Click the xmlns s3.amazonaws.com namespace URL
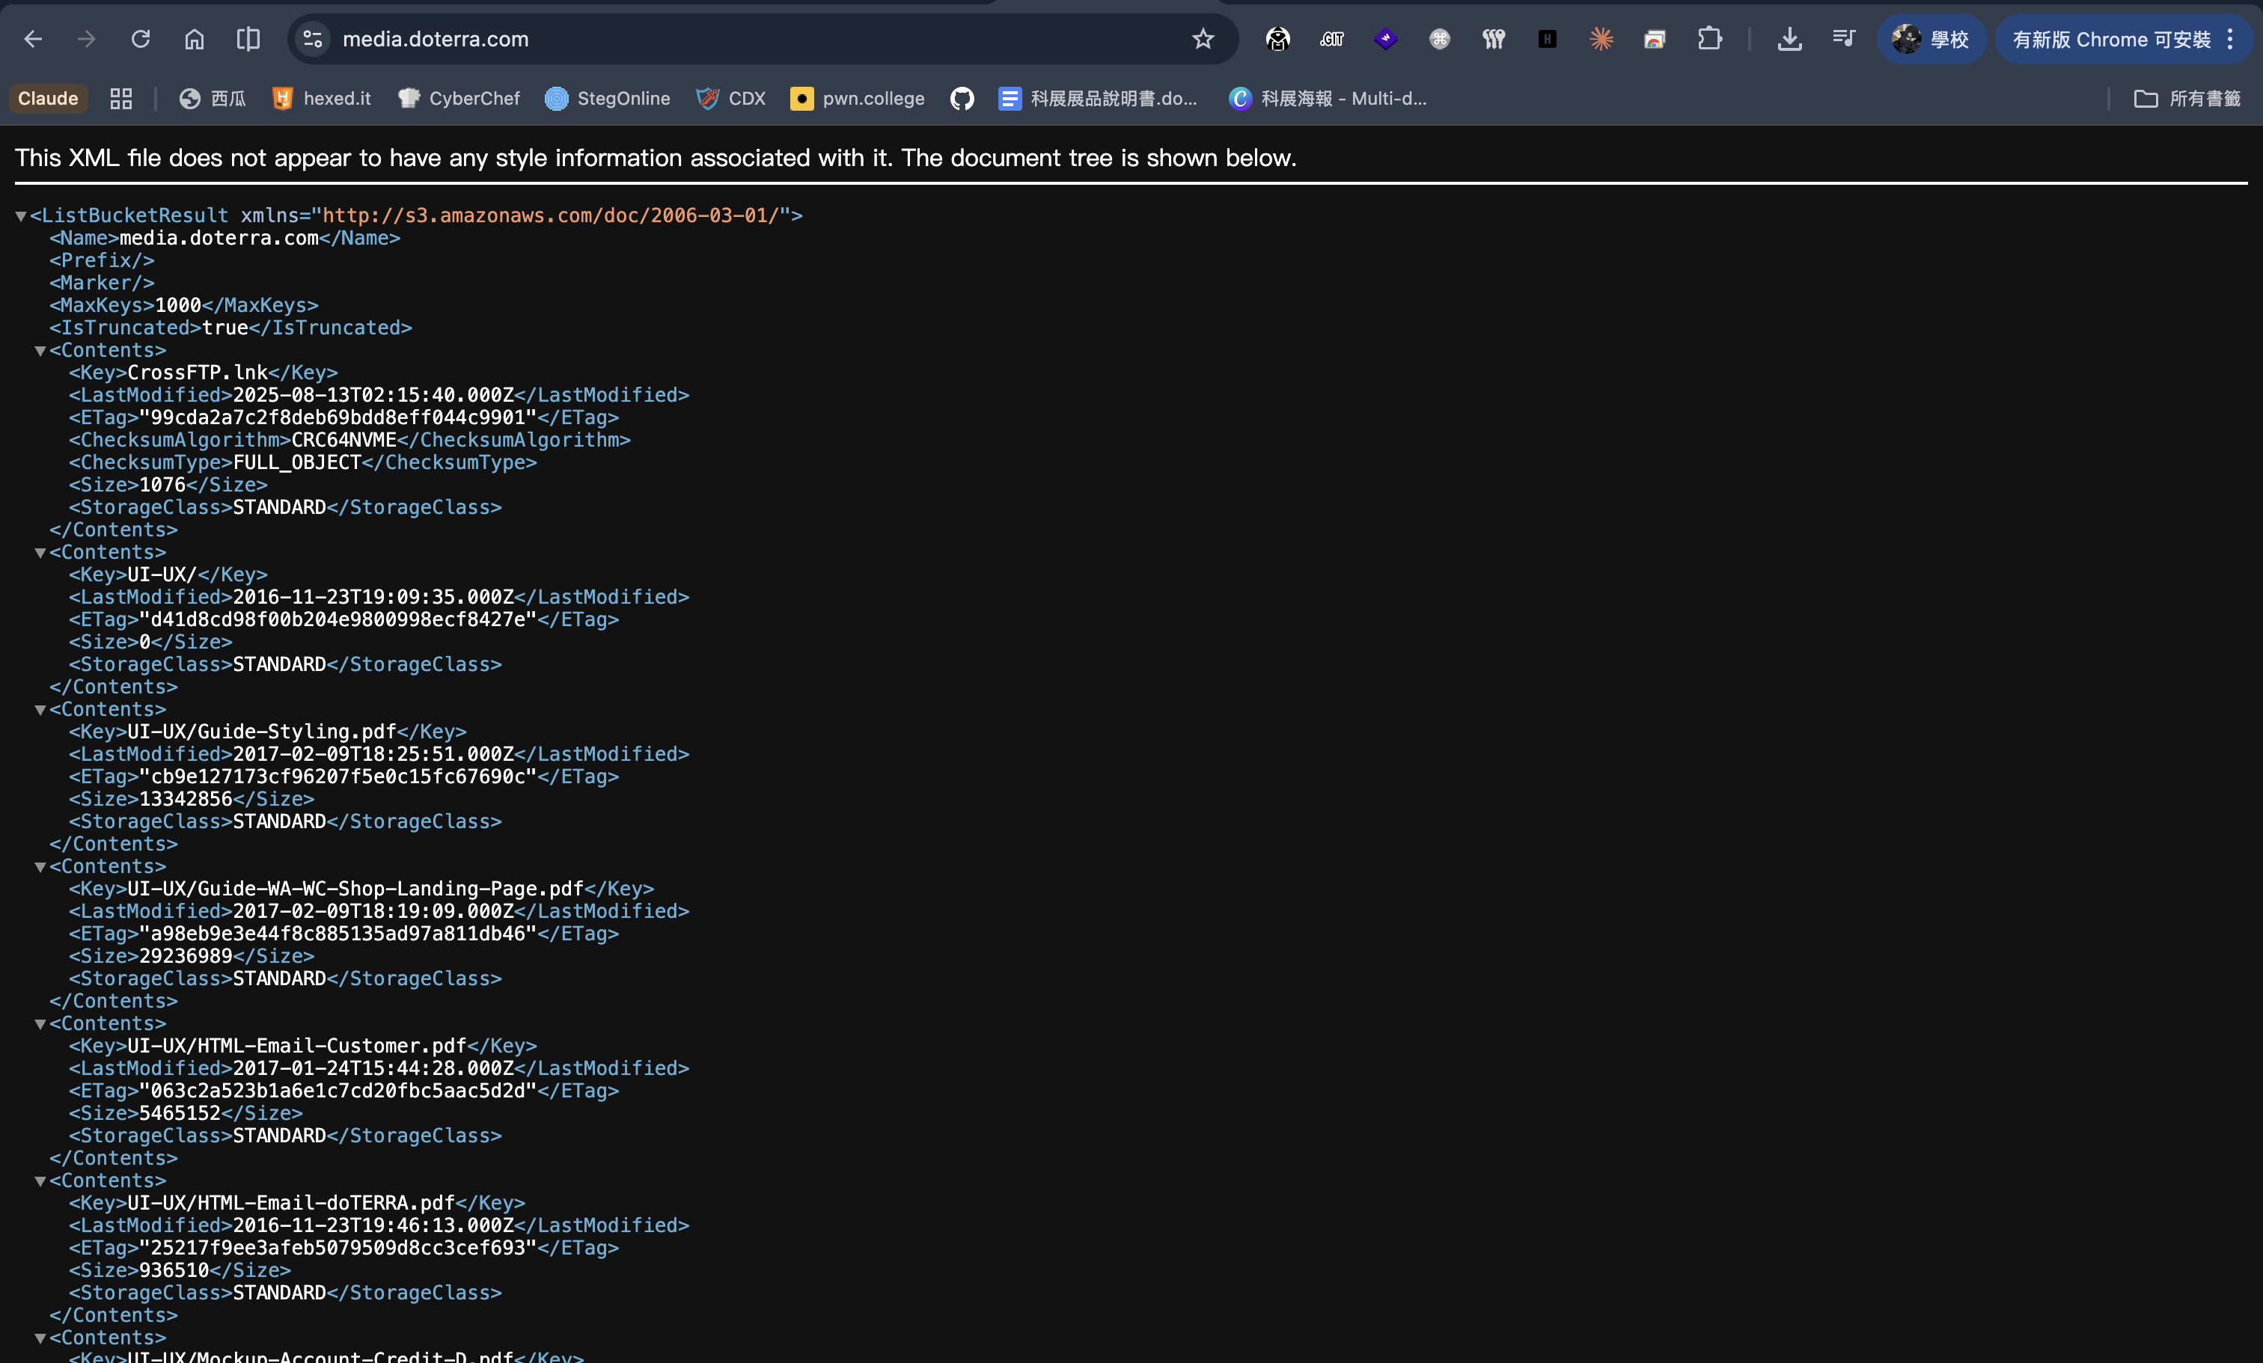 (x=550, y=215)
